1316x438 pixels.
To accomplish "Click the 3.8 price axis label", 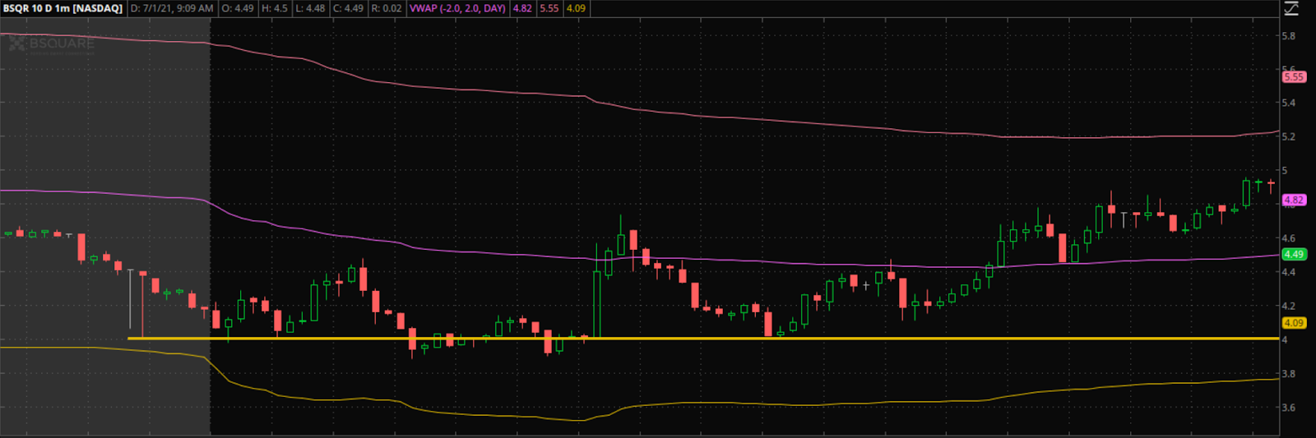I will click(1289, 374).
